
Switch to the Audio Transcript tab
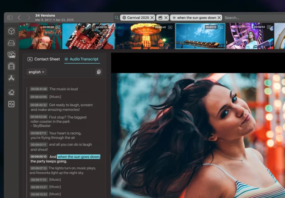click(x=82, y=59)
